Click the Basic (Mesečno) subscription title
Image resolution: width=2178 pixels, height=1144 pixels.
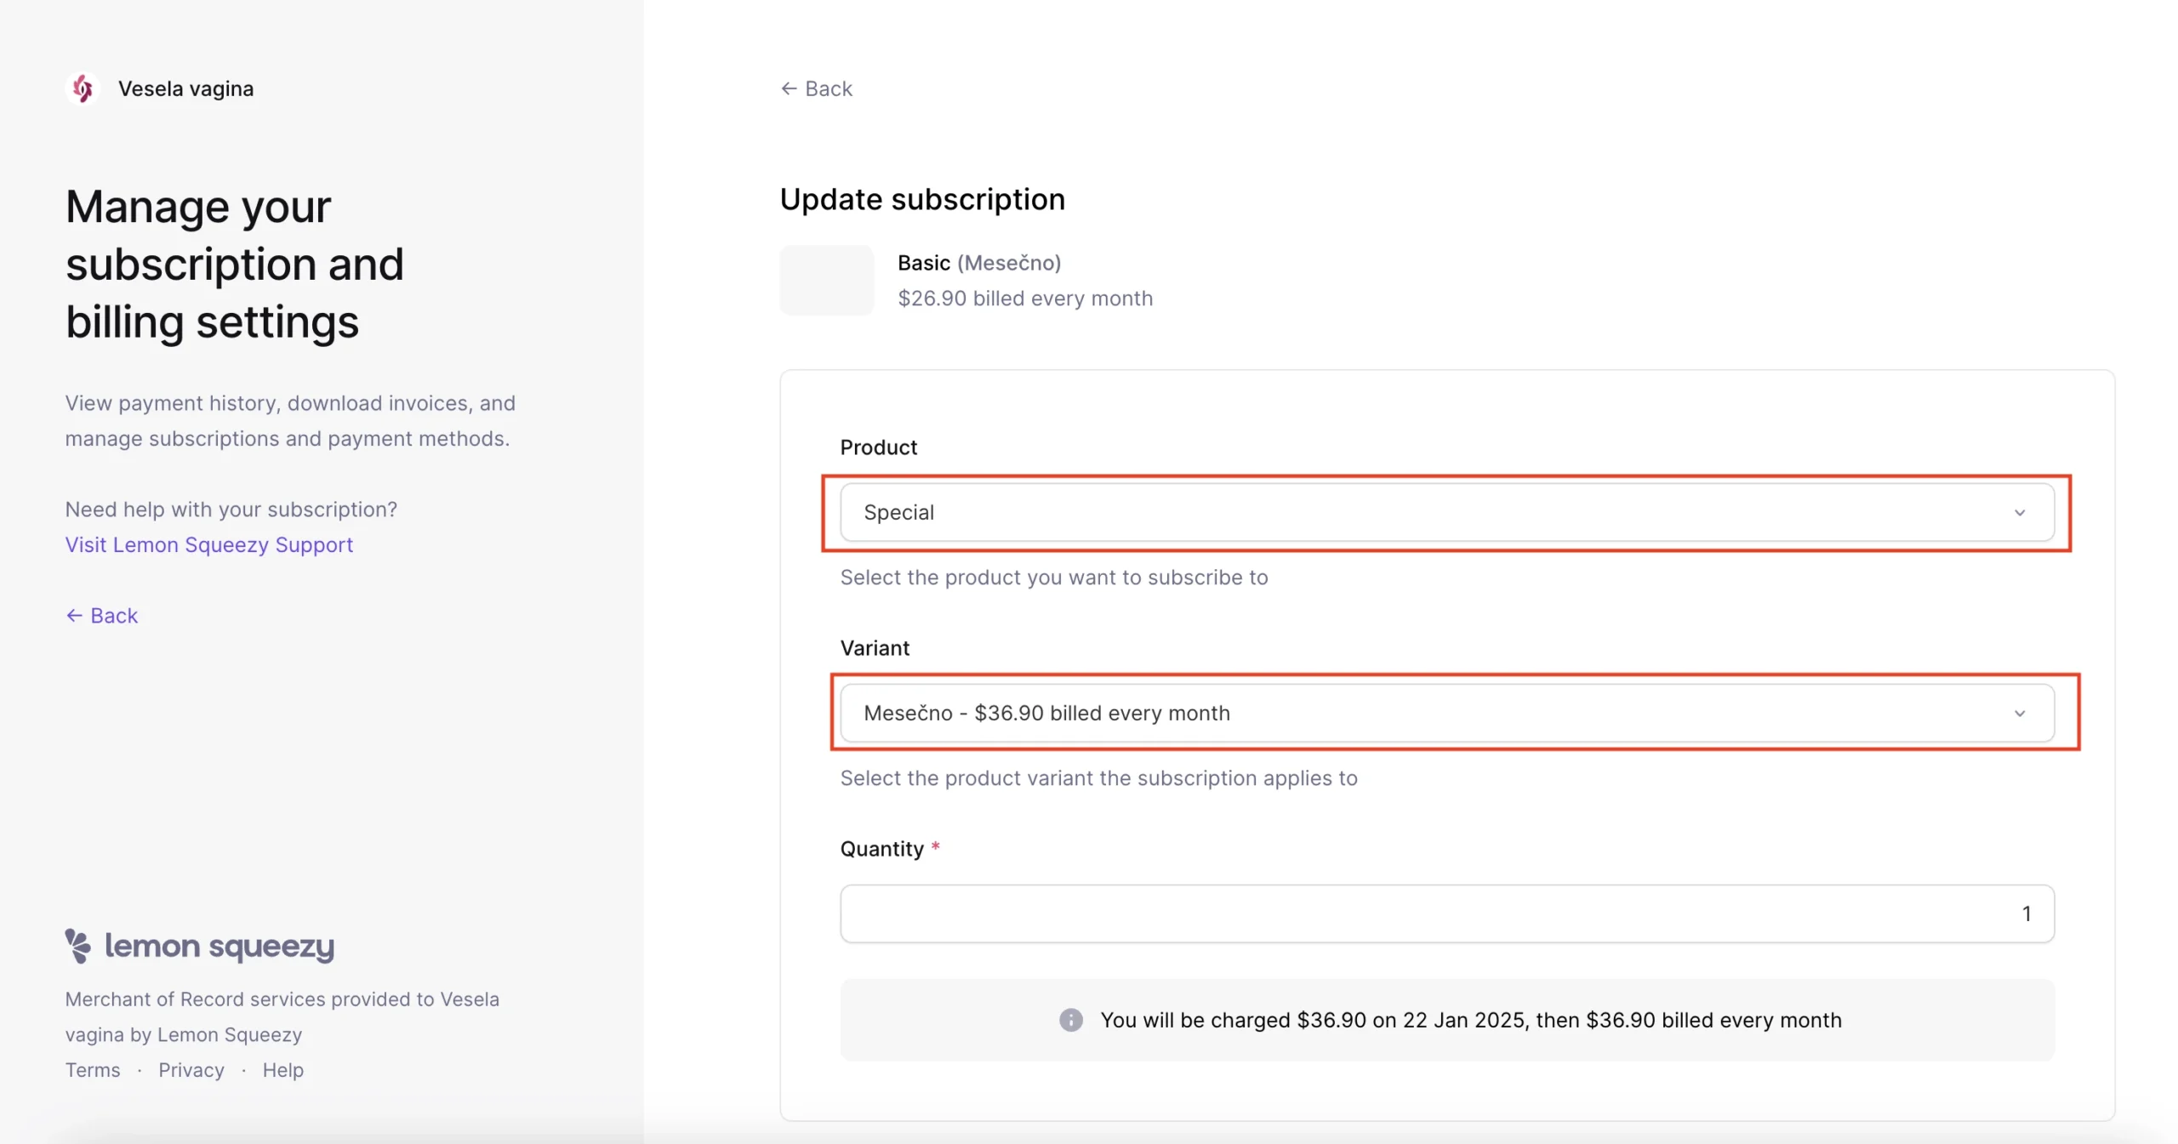[x=979, y=263]
